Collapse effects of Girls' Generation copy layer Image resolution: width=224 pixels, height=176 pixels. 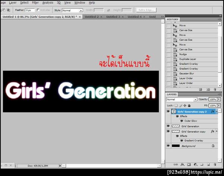217,131
